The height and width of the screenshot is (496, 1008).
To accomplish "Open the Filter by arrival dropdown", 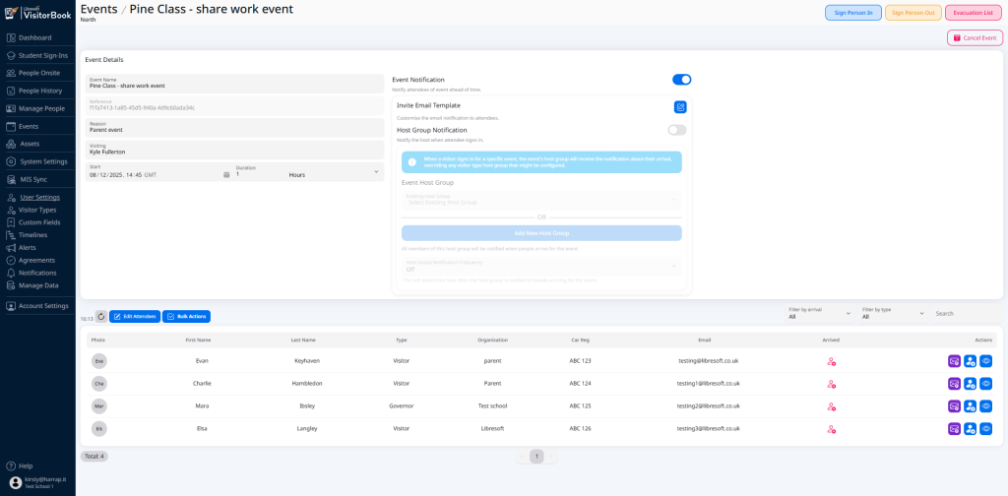I will click(x=818, y=313).
